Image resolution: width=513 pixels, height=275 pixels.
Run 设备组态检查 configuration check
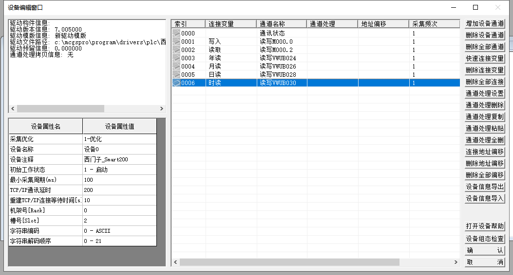point(484,239)
